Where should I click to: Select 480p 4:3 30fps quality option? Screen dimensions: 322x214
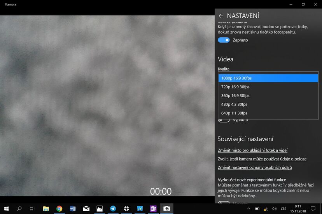click(268, 104)
